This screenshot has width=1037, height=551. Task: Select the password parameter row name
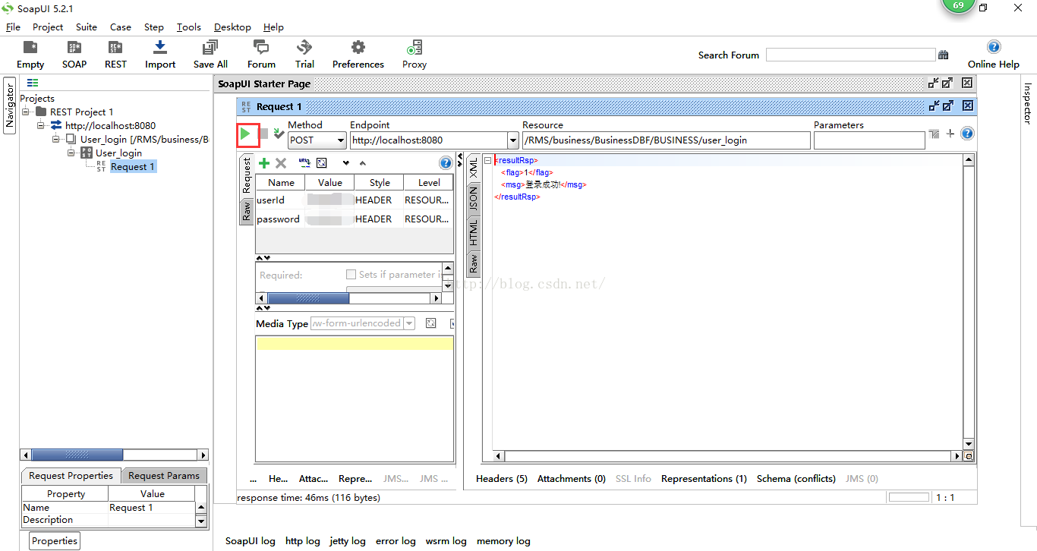pos(279,219)
